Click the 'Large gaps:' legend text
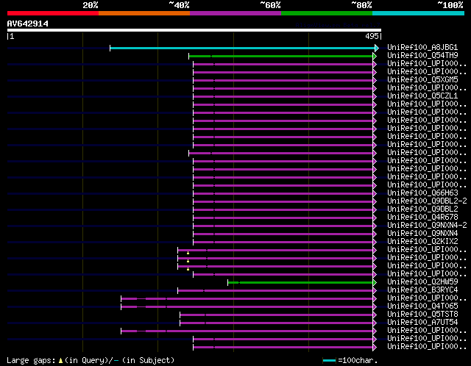 coord(31,360)
